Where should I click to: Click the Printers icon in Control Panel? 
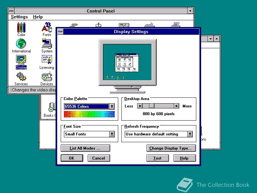(175, 25)
